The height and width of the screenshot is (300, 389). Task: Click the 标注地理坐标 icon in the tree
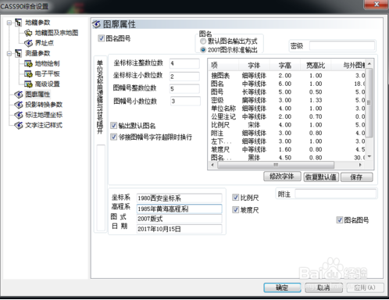pyautogui.click(x=19, y=115)
